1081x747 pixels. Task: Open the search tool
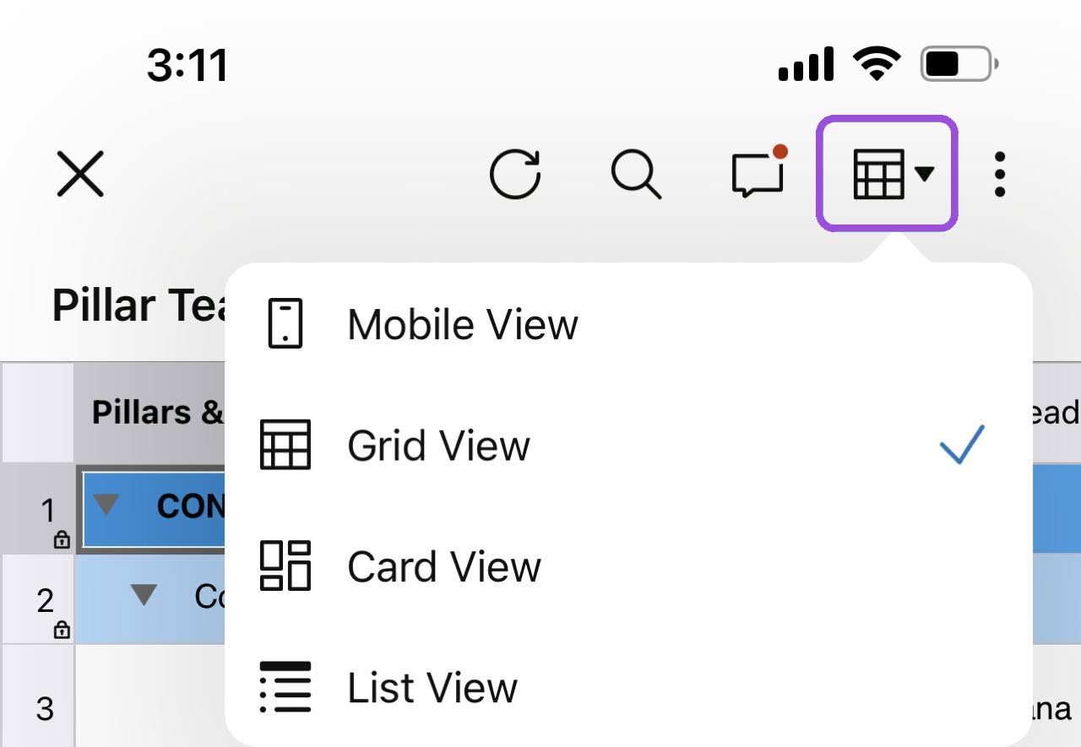click(x=637, y=174)
